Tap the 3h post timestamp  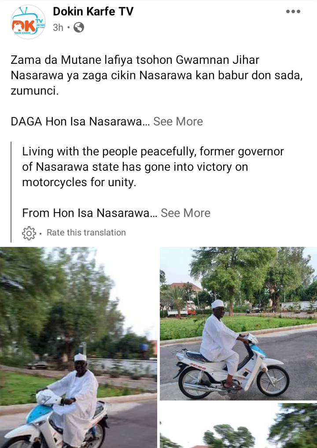tap(58, 28)
